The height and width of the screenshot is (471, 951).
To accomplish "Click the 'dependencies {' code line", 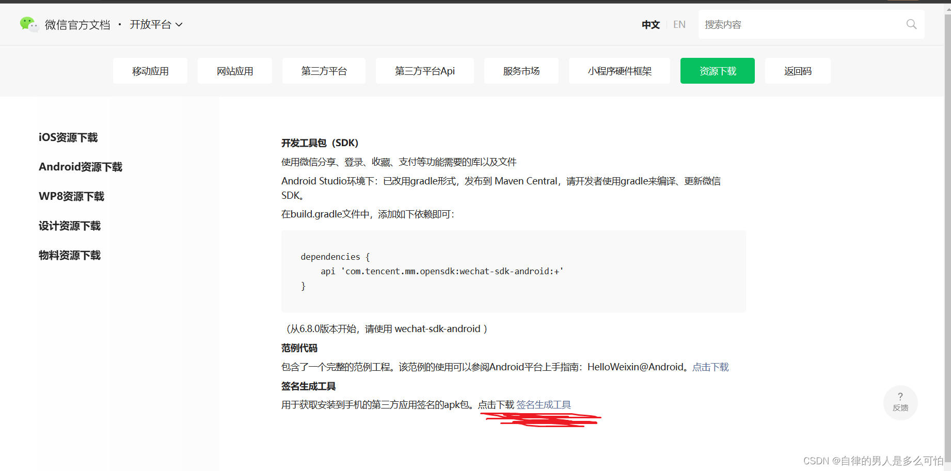I will 336,257.
